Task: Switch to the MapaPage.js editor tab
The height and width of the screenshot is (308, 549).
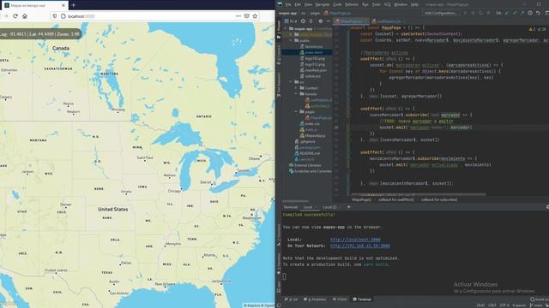Action: pos(351,21)
